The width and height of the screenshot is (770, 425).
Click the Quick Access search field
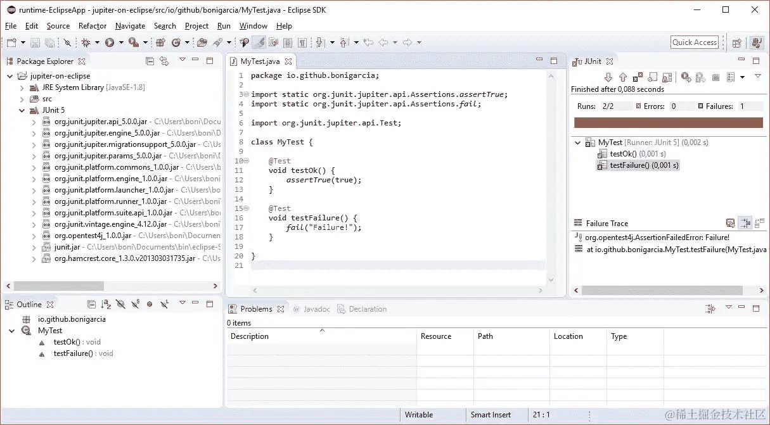coord(695,42)
